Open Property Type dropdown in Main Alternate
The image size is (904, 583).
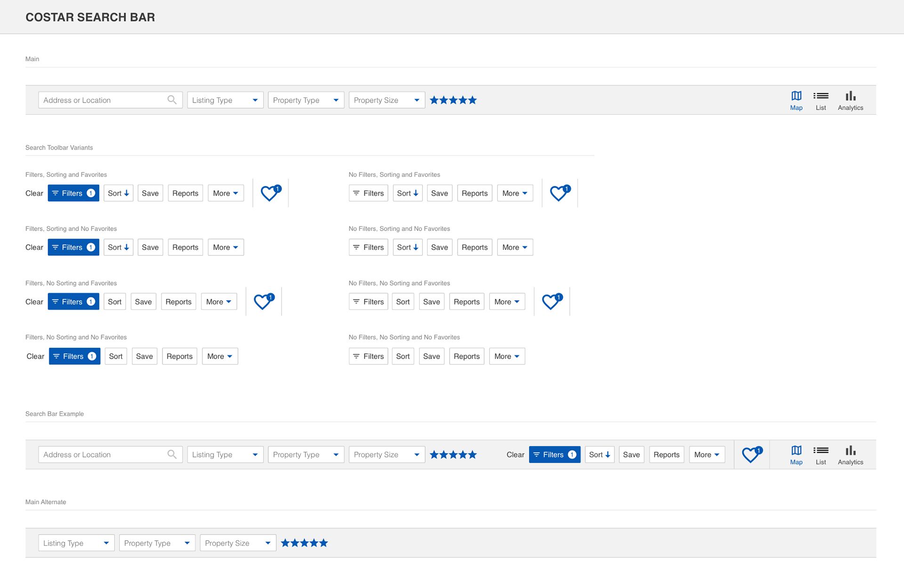157,543
